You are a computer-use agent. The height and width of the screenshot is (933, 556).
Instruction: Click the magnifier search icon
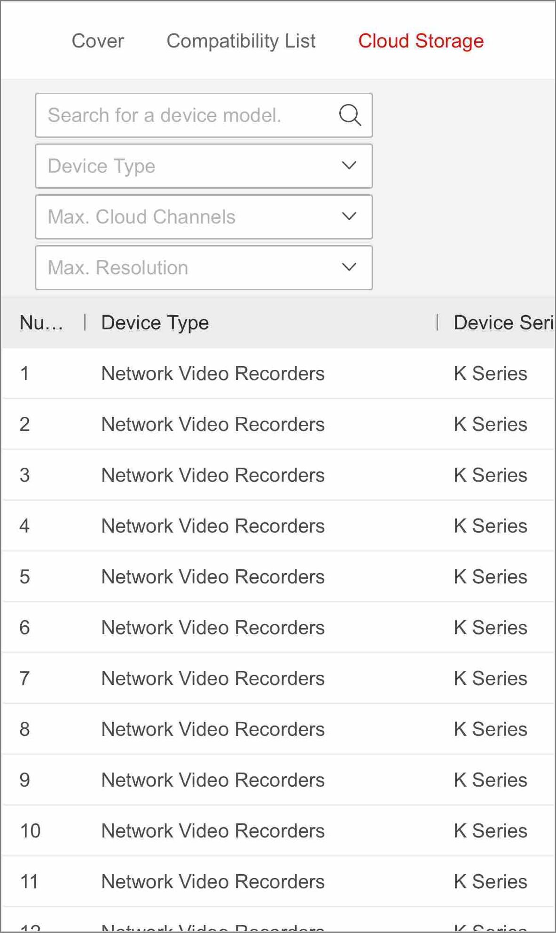[350, 115]
